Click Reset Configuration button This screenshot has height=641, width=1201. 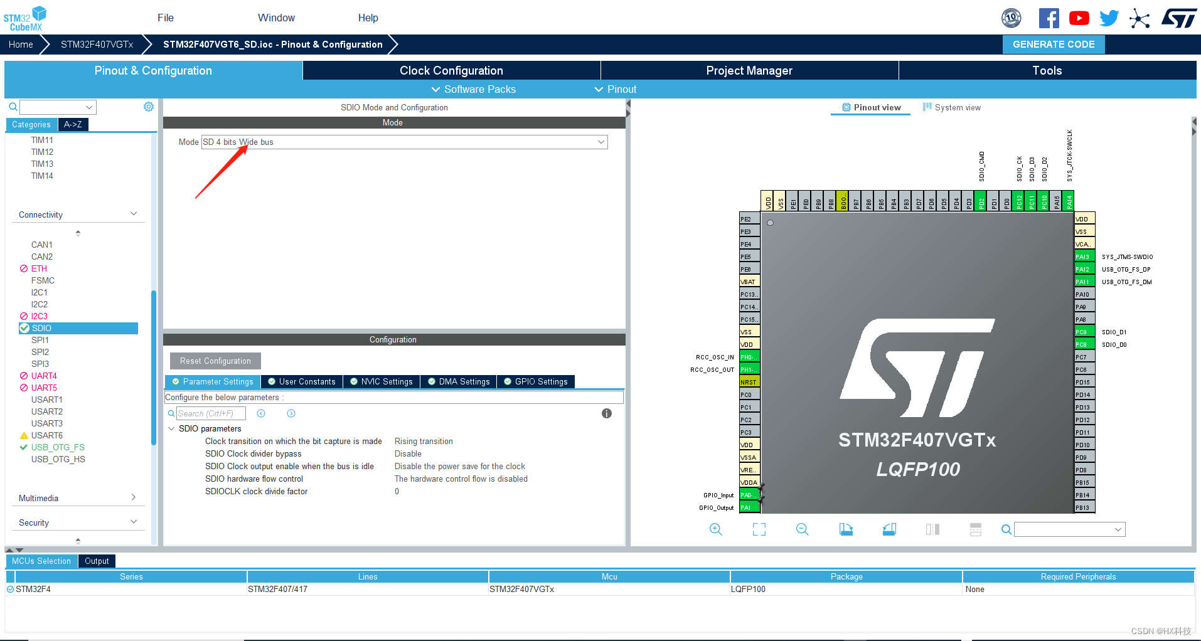click(215, 361)
